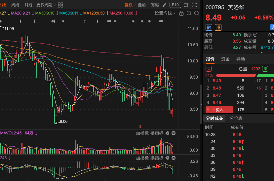Image resolution: width=274 pixels, height=181 pixels.
Task: Click the 8.06 low price label
Action: click(x=63, y=122)
